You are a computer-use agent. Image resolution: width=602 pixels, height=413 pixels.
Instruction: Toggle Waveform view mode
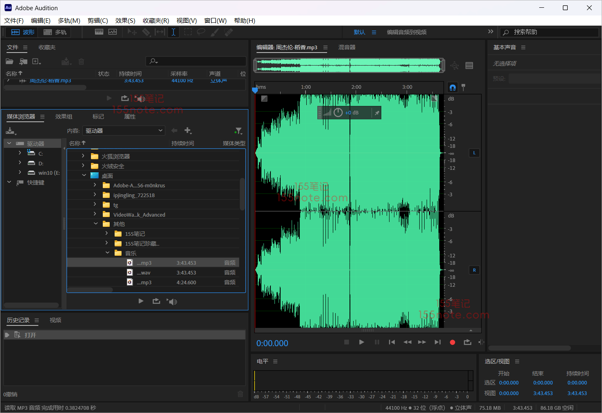23,32
